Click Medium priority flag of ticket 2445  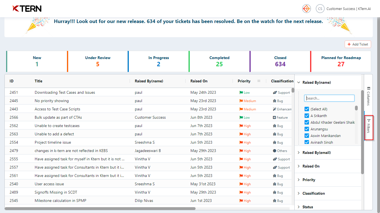click(241, 101)
